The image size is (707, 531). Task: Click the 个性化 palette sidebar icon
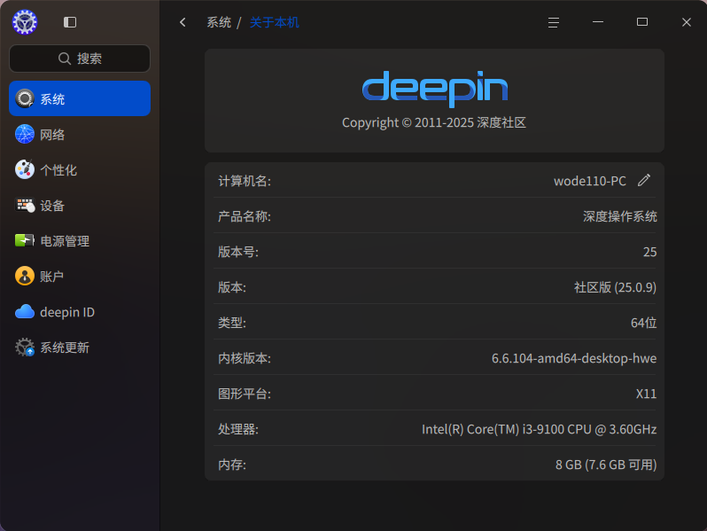click(25, 169)
